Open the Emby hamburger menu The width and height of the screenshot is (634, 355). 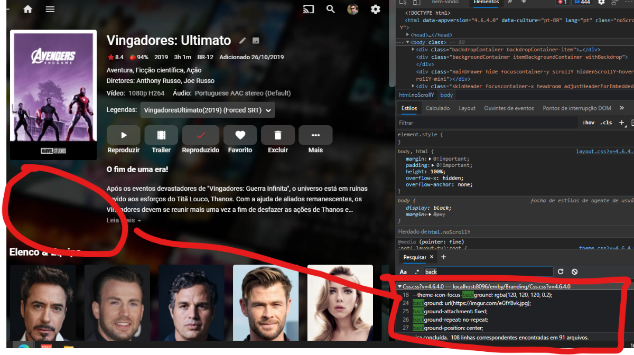pos(50,9)
